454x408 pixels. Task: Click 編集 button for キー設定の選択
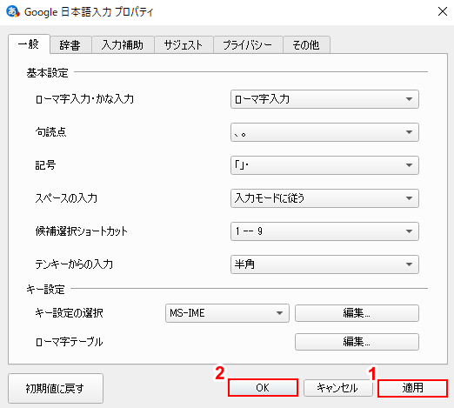(x=357, y=313)
